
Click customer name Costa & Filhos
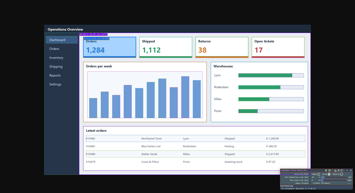pos(150,162)
